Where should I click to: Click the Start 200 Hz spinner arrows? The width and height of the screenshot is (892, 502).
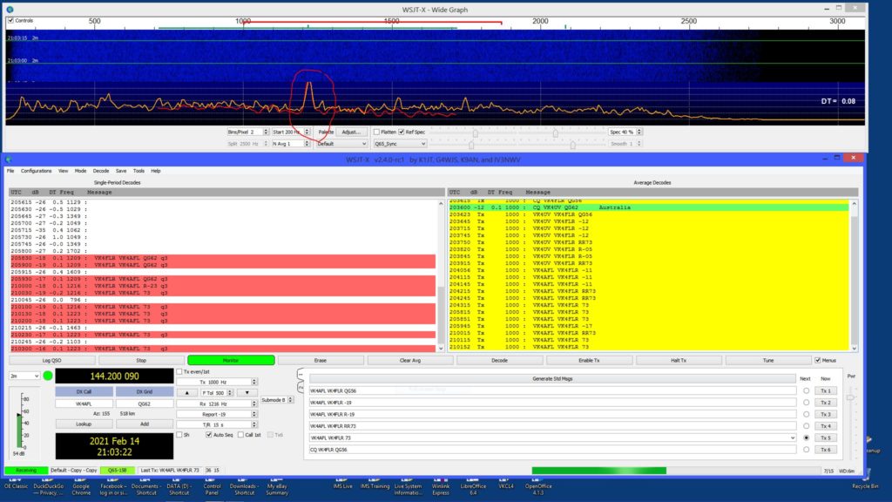click(x=307, y=132)
